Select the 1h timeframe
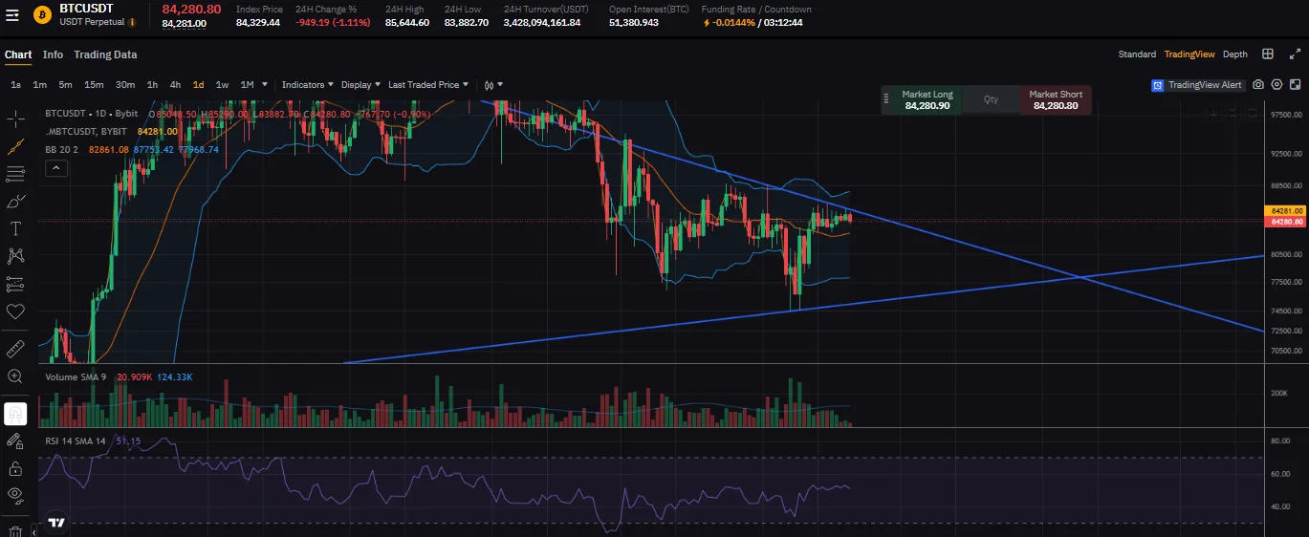 [152, 85]
